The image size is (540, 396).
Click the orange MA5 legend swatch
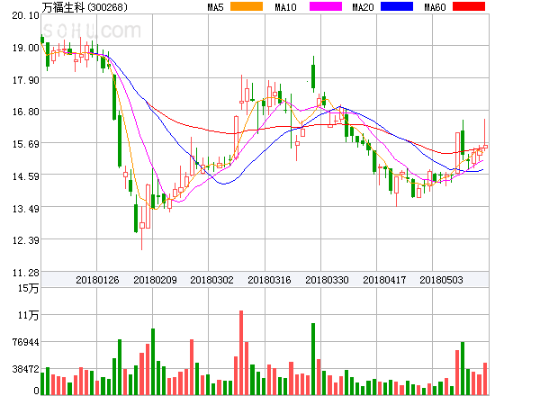pyautogui.click(x=247, y=6)
